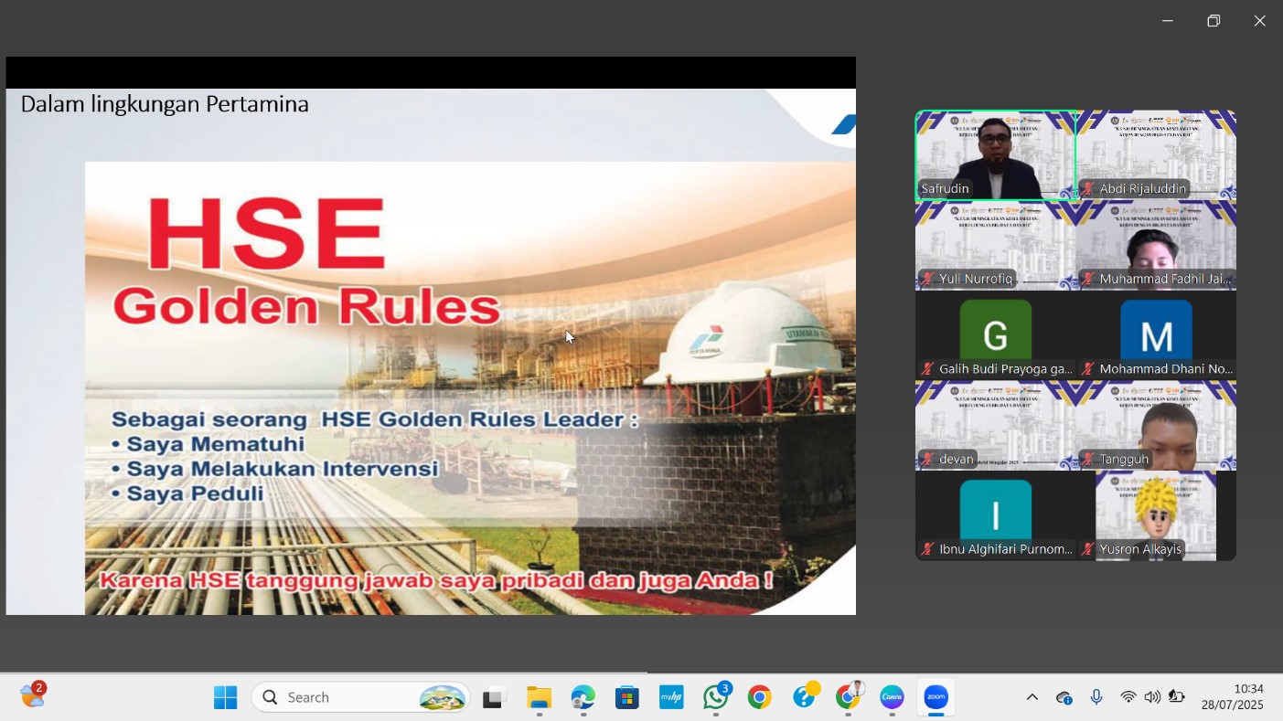Select Tangguh's video tile
Image resolution: width=1283 pixels, height=721 pixels.
[1156, 425]
